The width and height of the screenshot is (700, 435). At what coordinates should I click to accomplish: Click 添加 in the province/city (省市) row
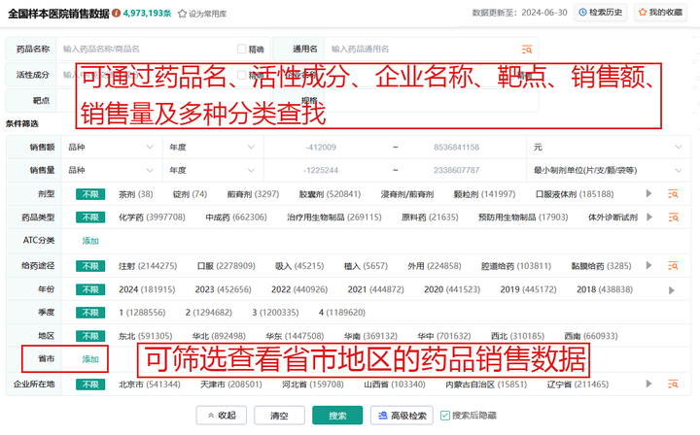click(90, 359)
